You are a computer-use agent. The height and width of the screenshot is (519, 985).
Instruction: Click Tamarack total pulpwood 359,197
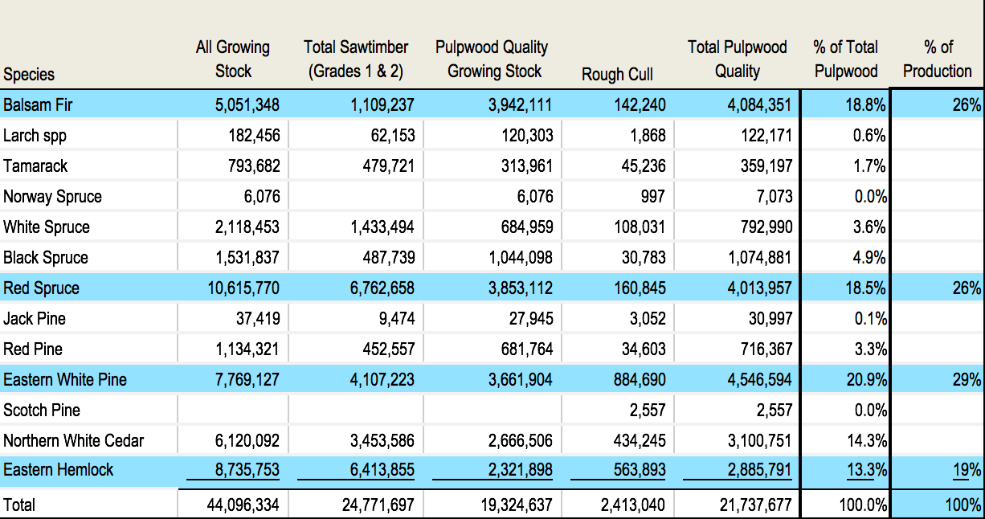pyautogui.click(x=766, y=166)
